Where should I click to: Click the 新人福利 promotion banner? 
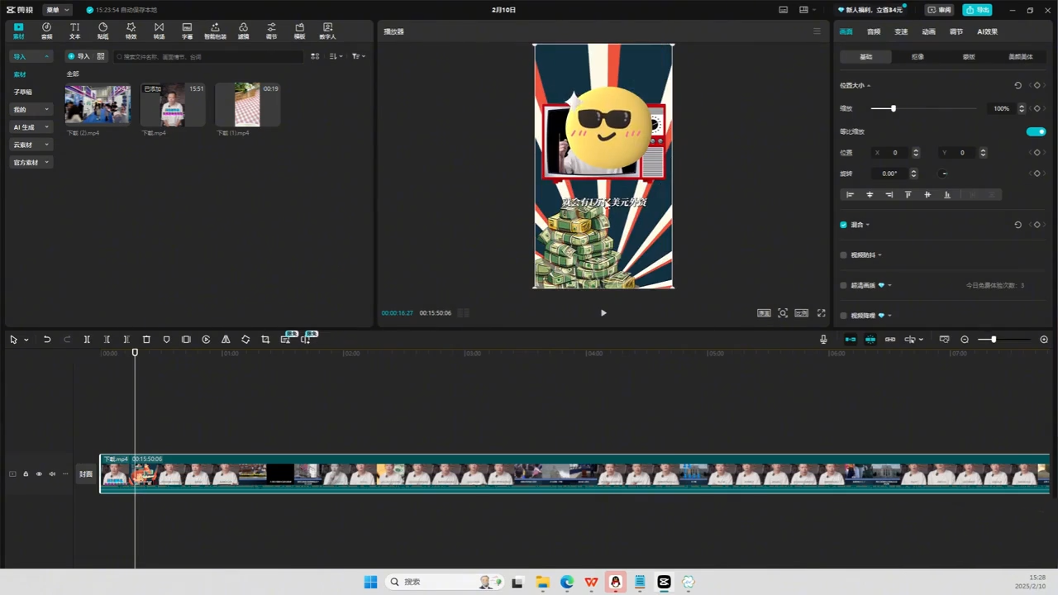(x=872, y=10)
